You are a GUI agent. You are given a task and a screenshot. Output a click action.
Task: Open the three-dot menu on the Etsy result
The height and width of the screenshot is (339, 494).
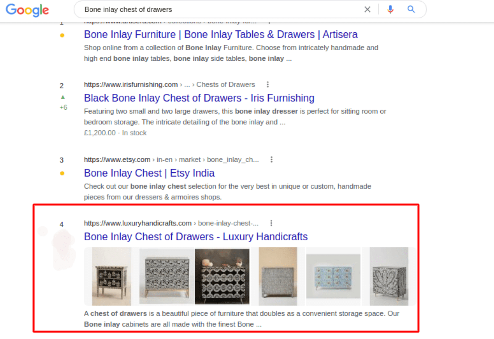[x=271, y=159]
